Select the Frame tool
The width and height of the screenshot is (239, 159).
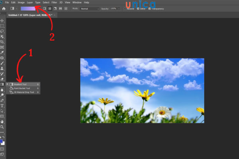coord(2,47)
